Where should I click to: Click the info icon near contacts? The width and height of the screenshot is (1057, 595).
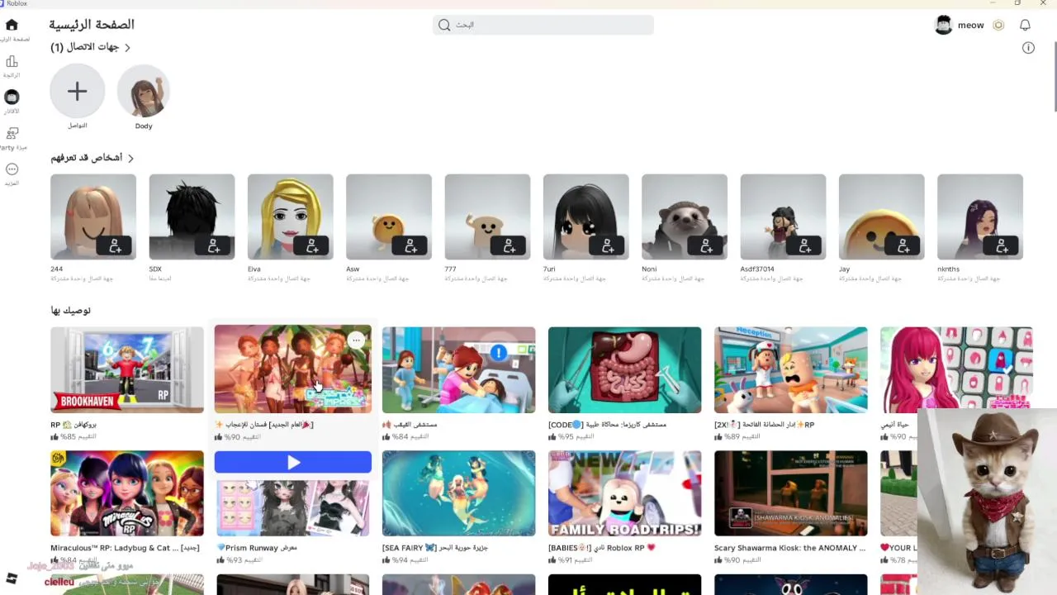(1028, 48)
